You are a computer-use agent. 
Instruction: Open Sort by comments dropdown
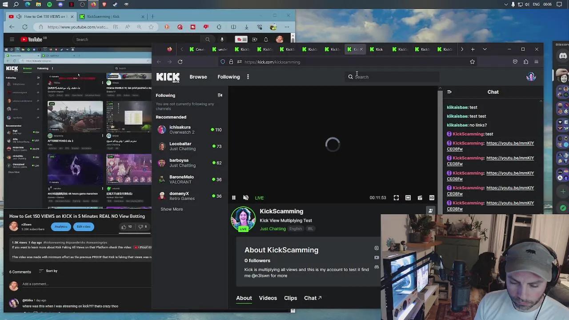click(x=48, y=271)
